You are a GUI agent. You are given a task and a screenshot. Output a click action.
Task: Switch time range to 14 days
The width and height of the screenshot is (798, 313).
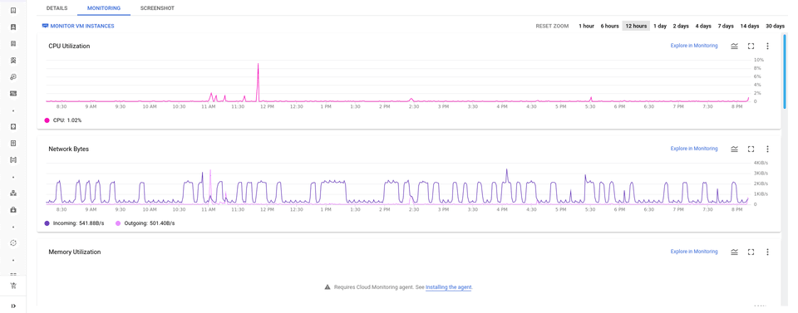(750, 26)
